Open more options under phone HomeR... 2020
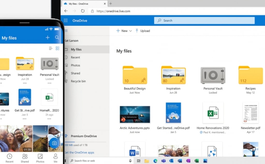Image resolution: width=265 pixels, height=164 pixels. (x=49, y=119)
